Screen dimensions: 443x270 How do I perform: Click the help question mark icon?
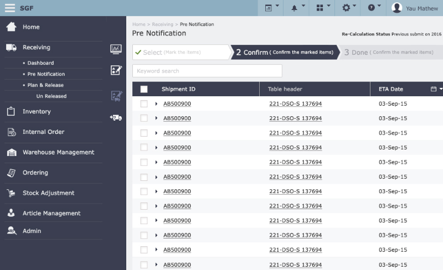374,8
